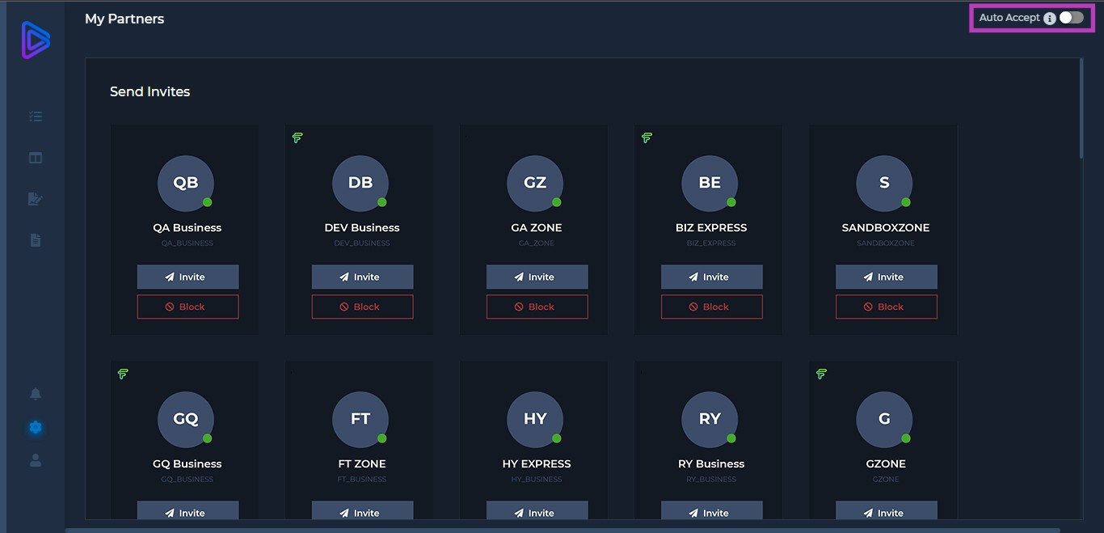Select the "RY Business" partner name

click(x=711, y=464)
